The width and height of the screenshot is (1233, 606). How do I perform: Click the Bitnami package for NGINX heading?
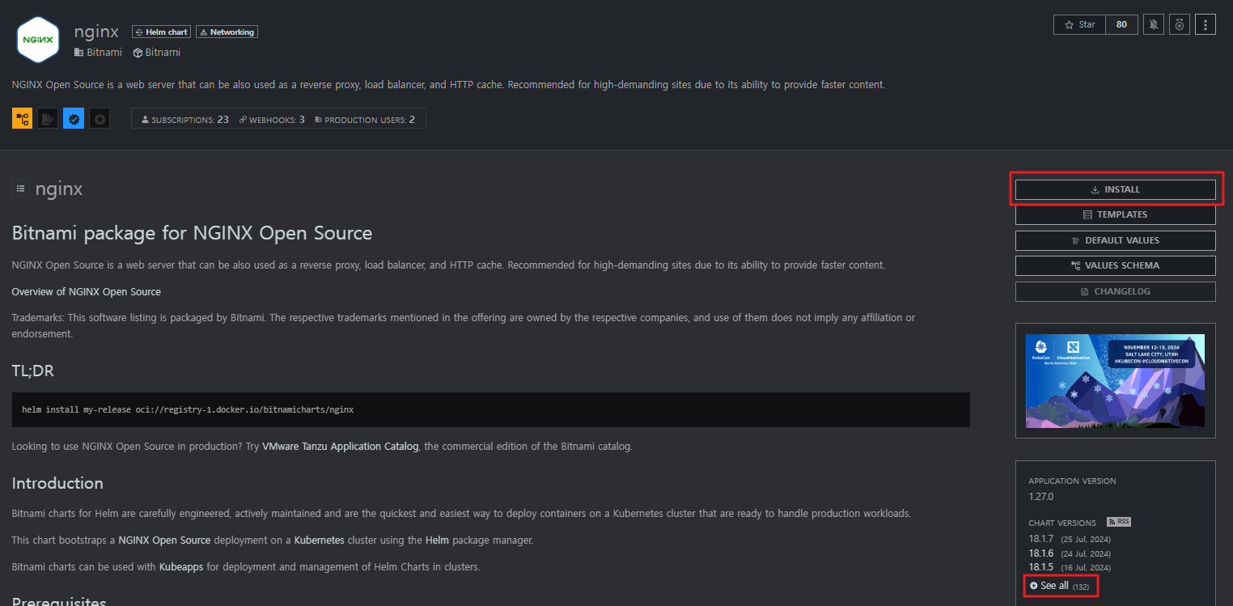tap(193, 233)
